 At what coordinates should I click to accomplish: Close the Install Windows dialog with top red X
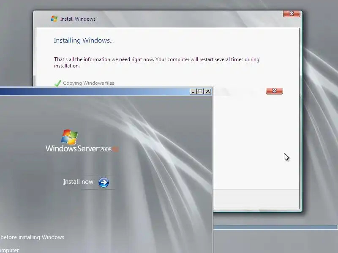(292, 13)
